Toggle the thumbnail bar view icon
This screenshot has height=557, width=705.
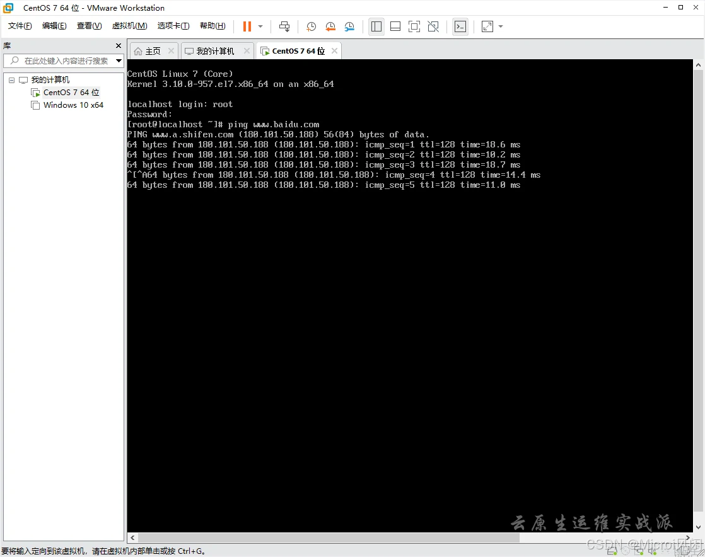tap(395, 26)
